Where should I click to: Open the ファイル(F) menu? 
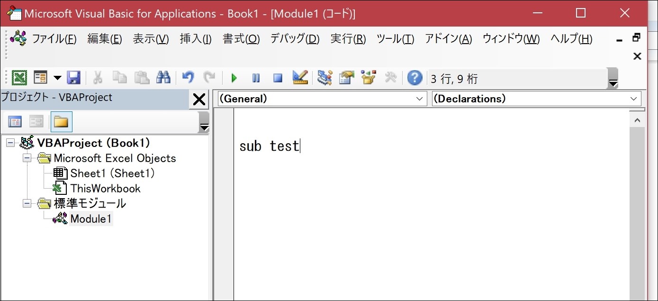tap(54, 39)
